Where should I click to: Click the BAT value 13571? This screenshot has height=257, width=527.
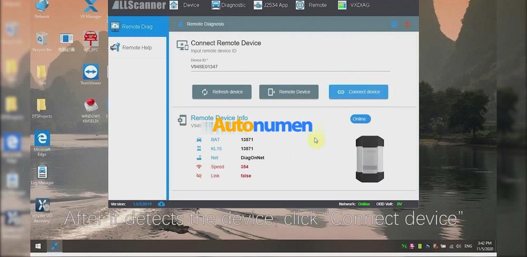click(247, 140)
